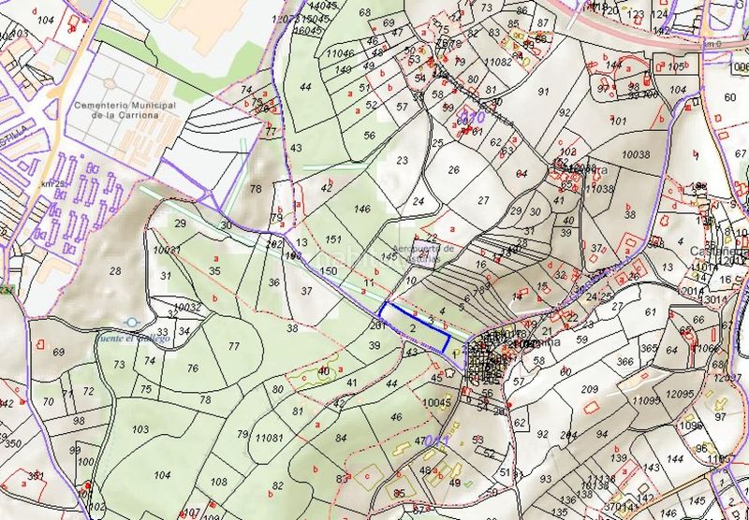Select parcel 11081
749x520 pixels.
click(x=269, y=437)
